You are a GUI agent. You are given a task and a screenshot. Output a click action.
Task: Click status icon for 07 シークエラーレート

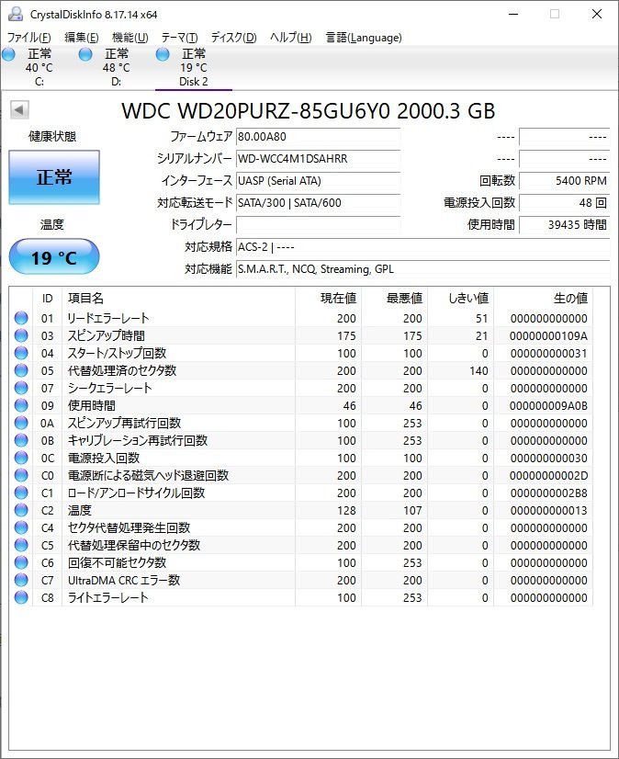point(21,388)
